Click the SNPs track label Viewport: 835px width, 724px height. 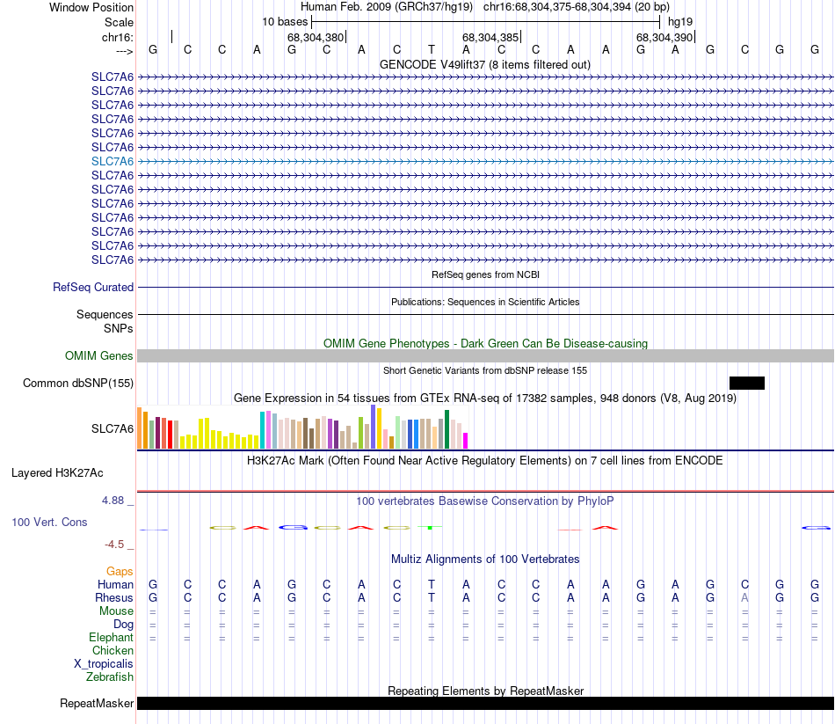[119, 328]
